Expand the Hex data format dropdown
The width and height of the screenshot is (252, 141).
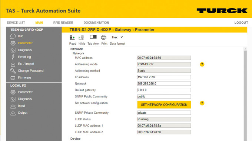click(x=117, y=37)
